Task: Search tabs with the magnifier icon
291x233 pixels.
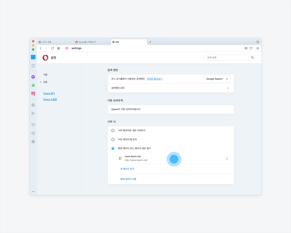Action: click(x=258, y=42)
